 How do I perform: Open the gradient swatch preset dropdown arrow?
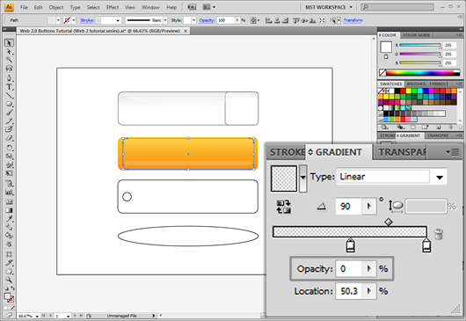(302, 178)
